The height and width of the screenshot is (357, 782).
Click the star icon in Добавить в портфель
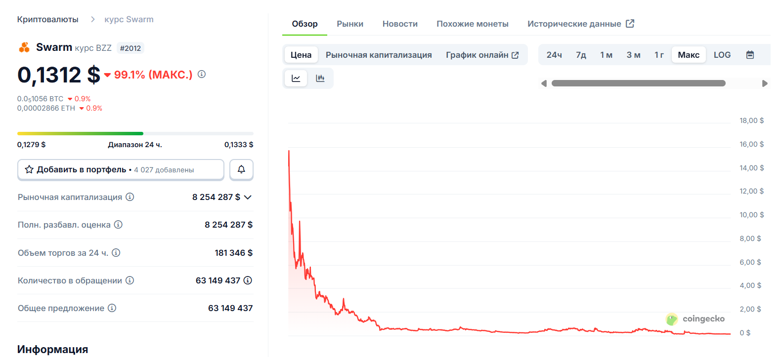29,169
